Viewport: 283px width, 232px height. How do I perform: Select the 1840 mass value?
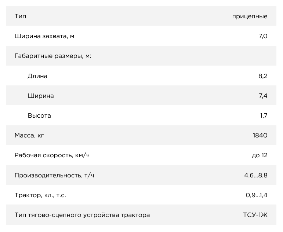[260, 135]
